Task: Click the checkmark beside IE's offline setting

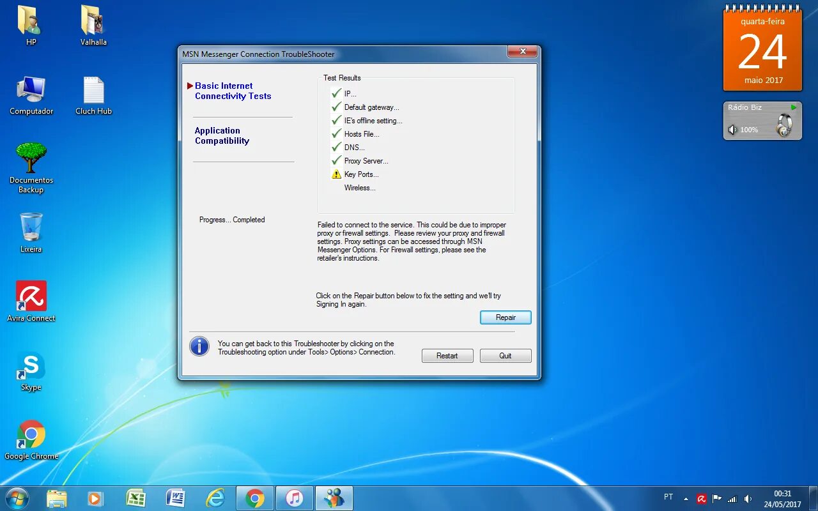Action: click(x=337, y=120)
